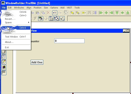Select the 'OLE' palette icon
This screenshot has width=131, height=94.
coord(4,73)
